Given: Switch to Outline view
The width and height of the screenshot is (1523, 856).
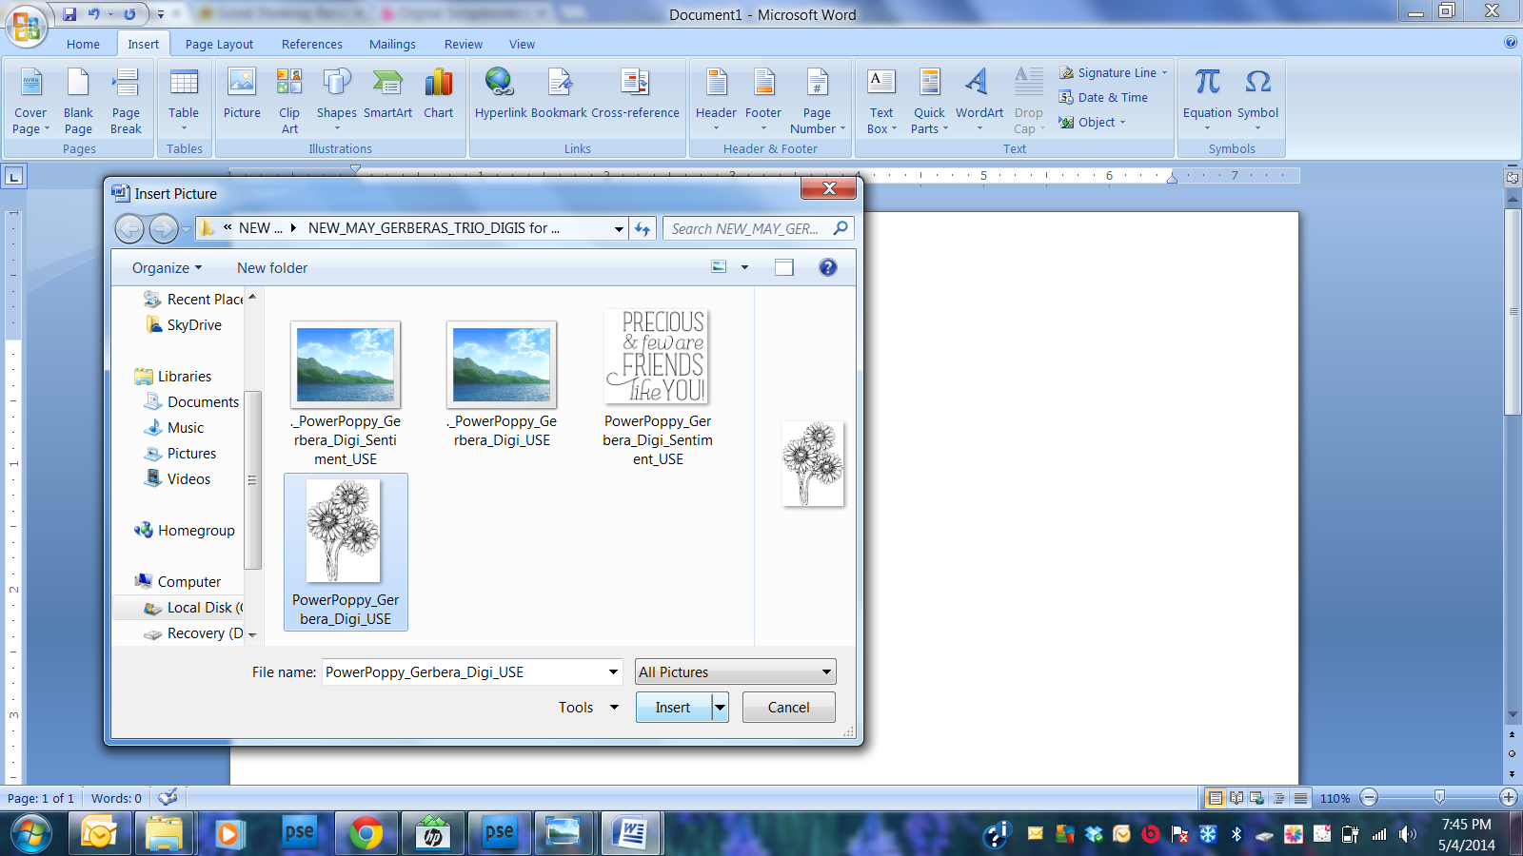Looking at the screenshot, I should 1278,798.
